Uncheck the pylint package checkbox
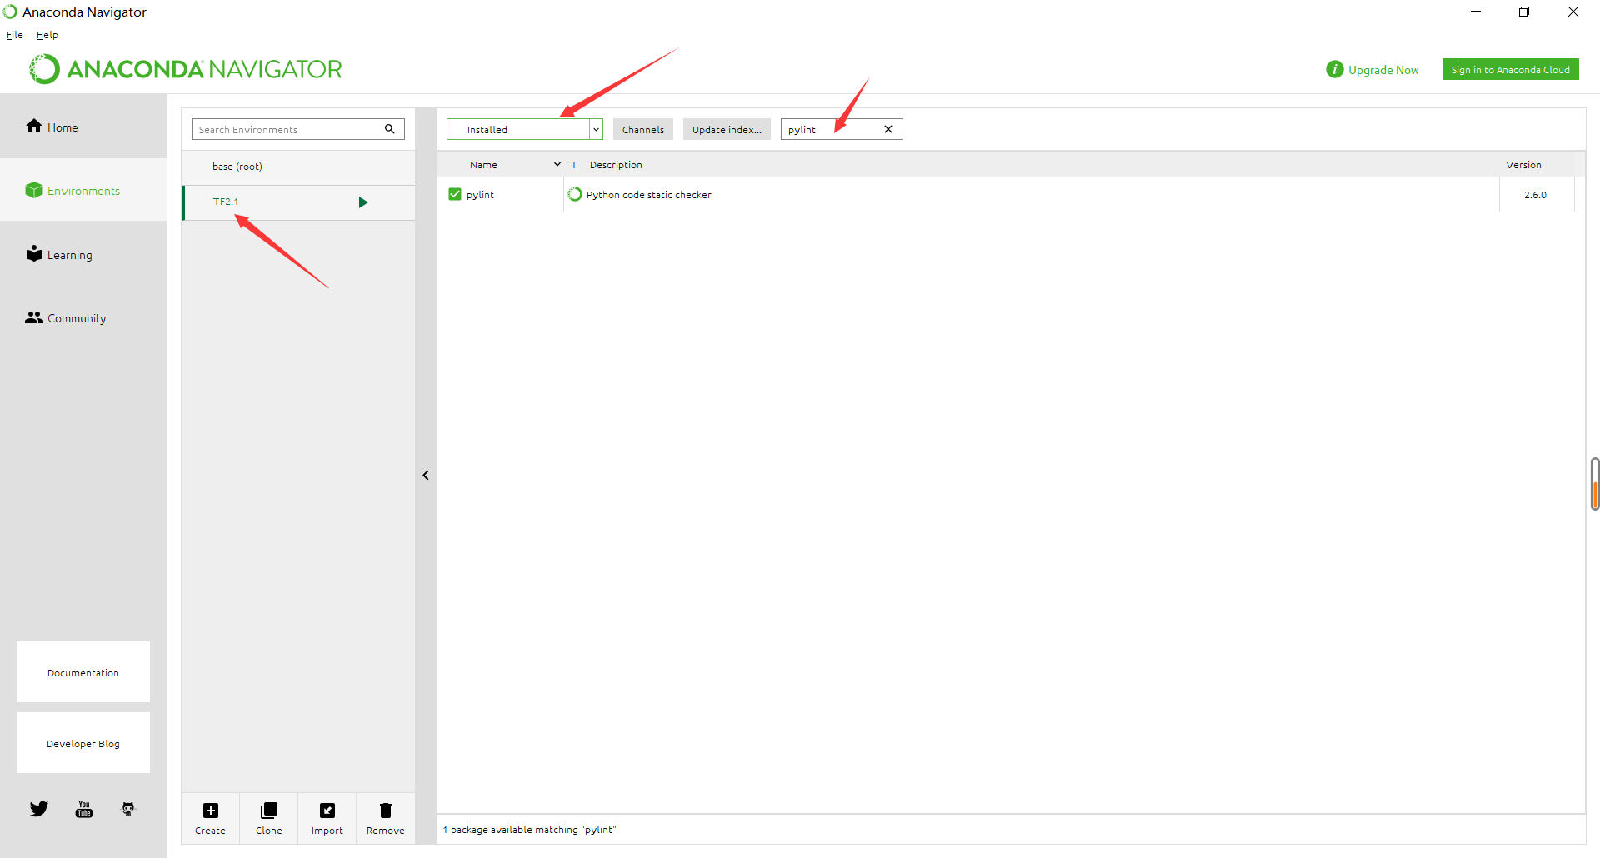Screen dimensions: 1600x858 point(455,194)
